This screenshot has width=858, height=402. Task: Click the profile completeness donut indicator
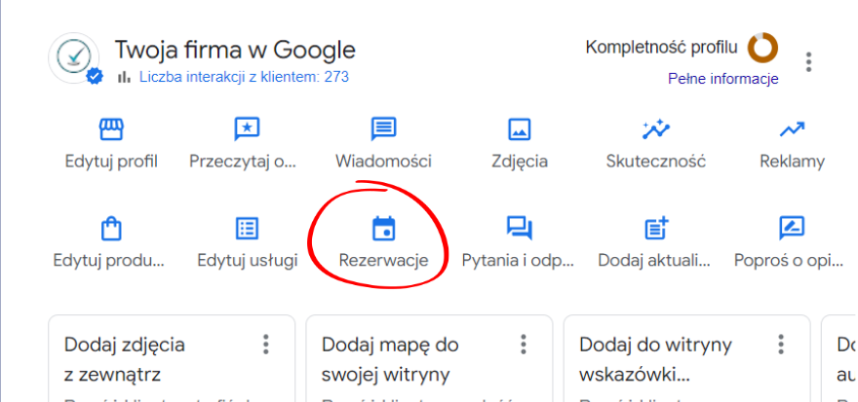pyautogui.click(x=761, y=47)
